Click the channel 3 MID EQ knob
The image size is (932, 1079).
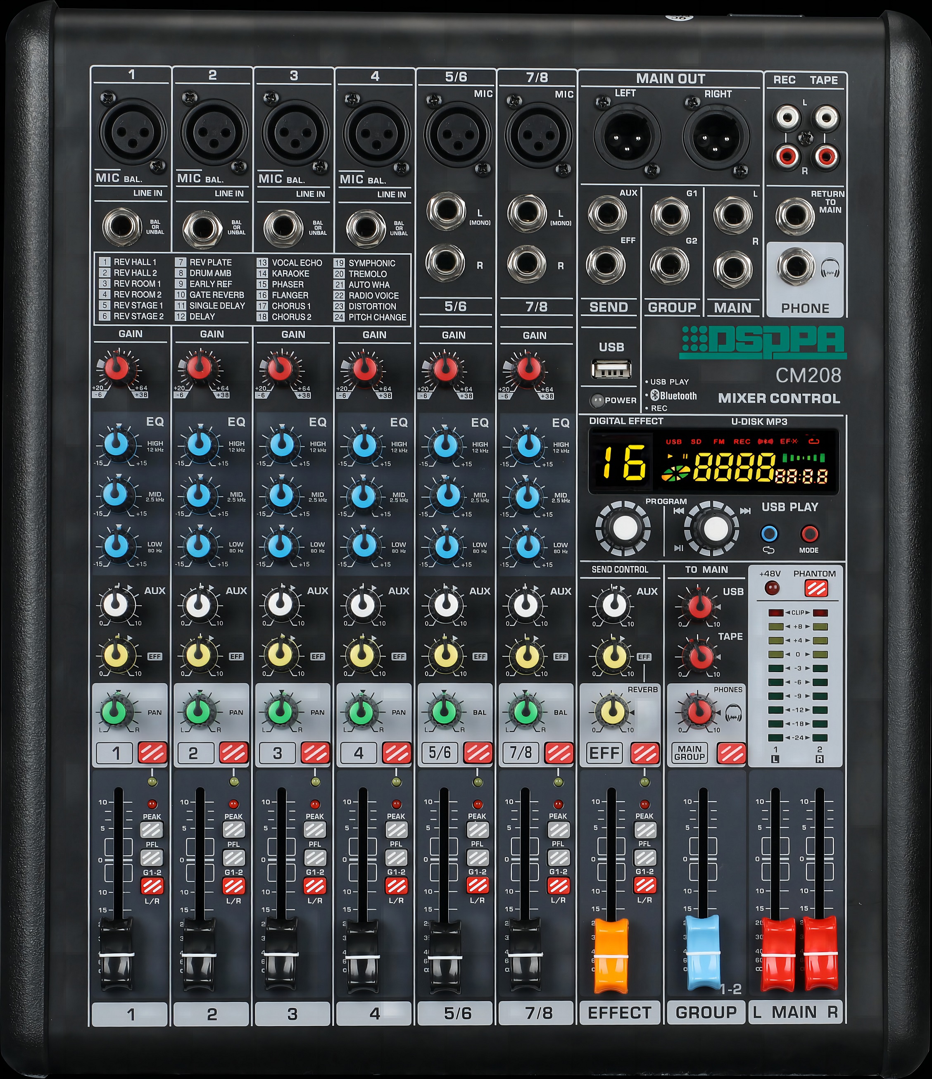[x=281, y=495]
